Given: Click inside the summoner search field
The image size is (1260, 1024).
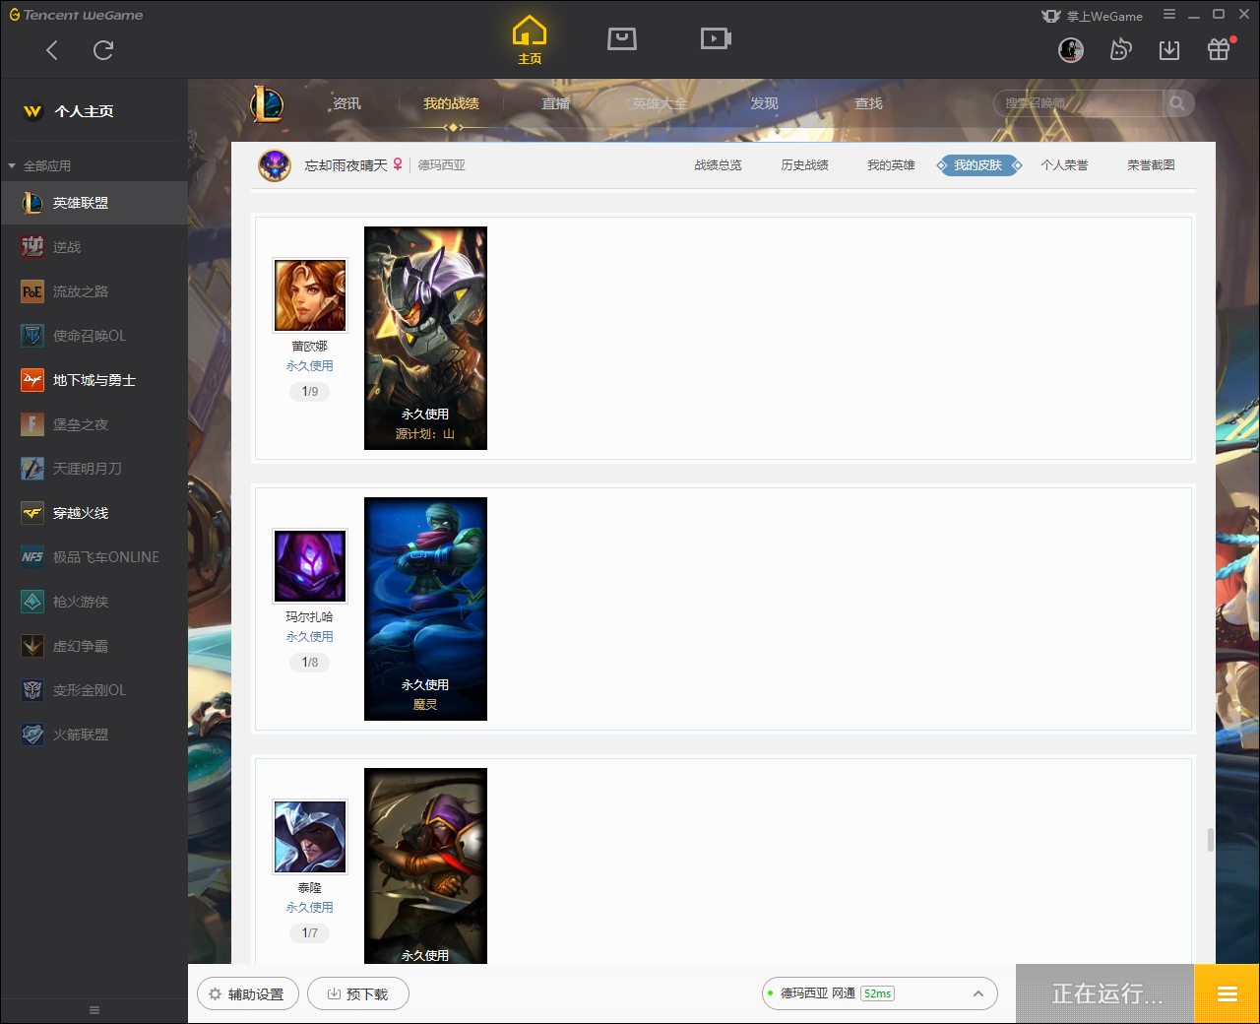Looking at the screenshot, I should (1079, 103).
